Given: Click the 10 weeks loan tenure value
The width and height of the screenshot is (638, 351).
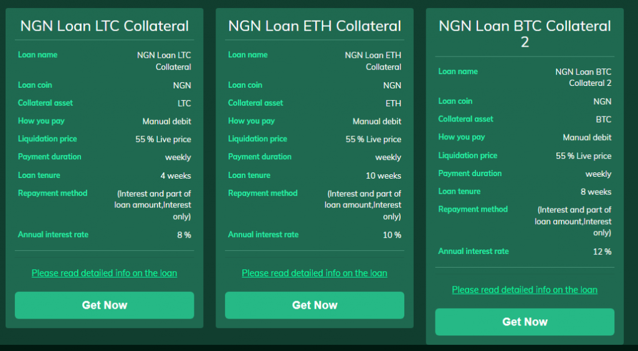Looking at the screenshot, I should pos(383,176).
